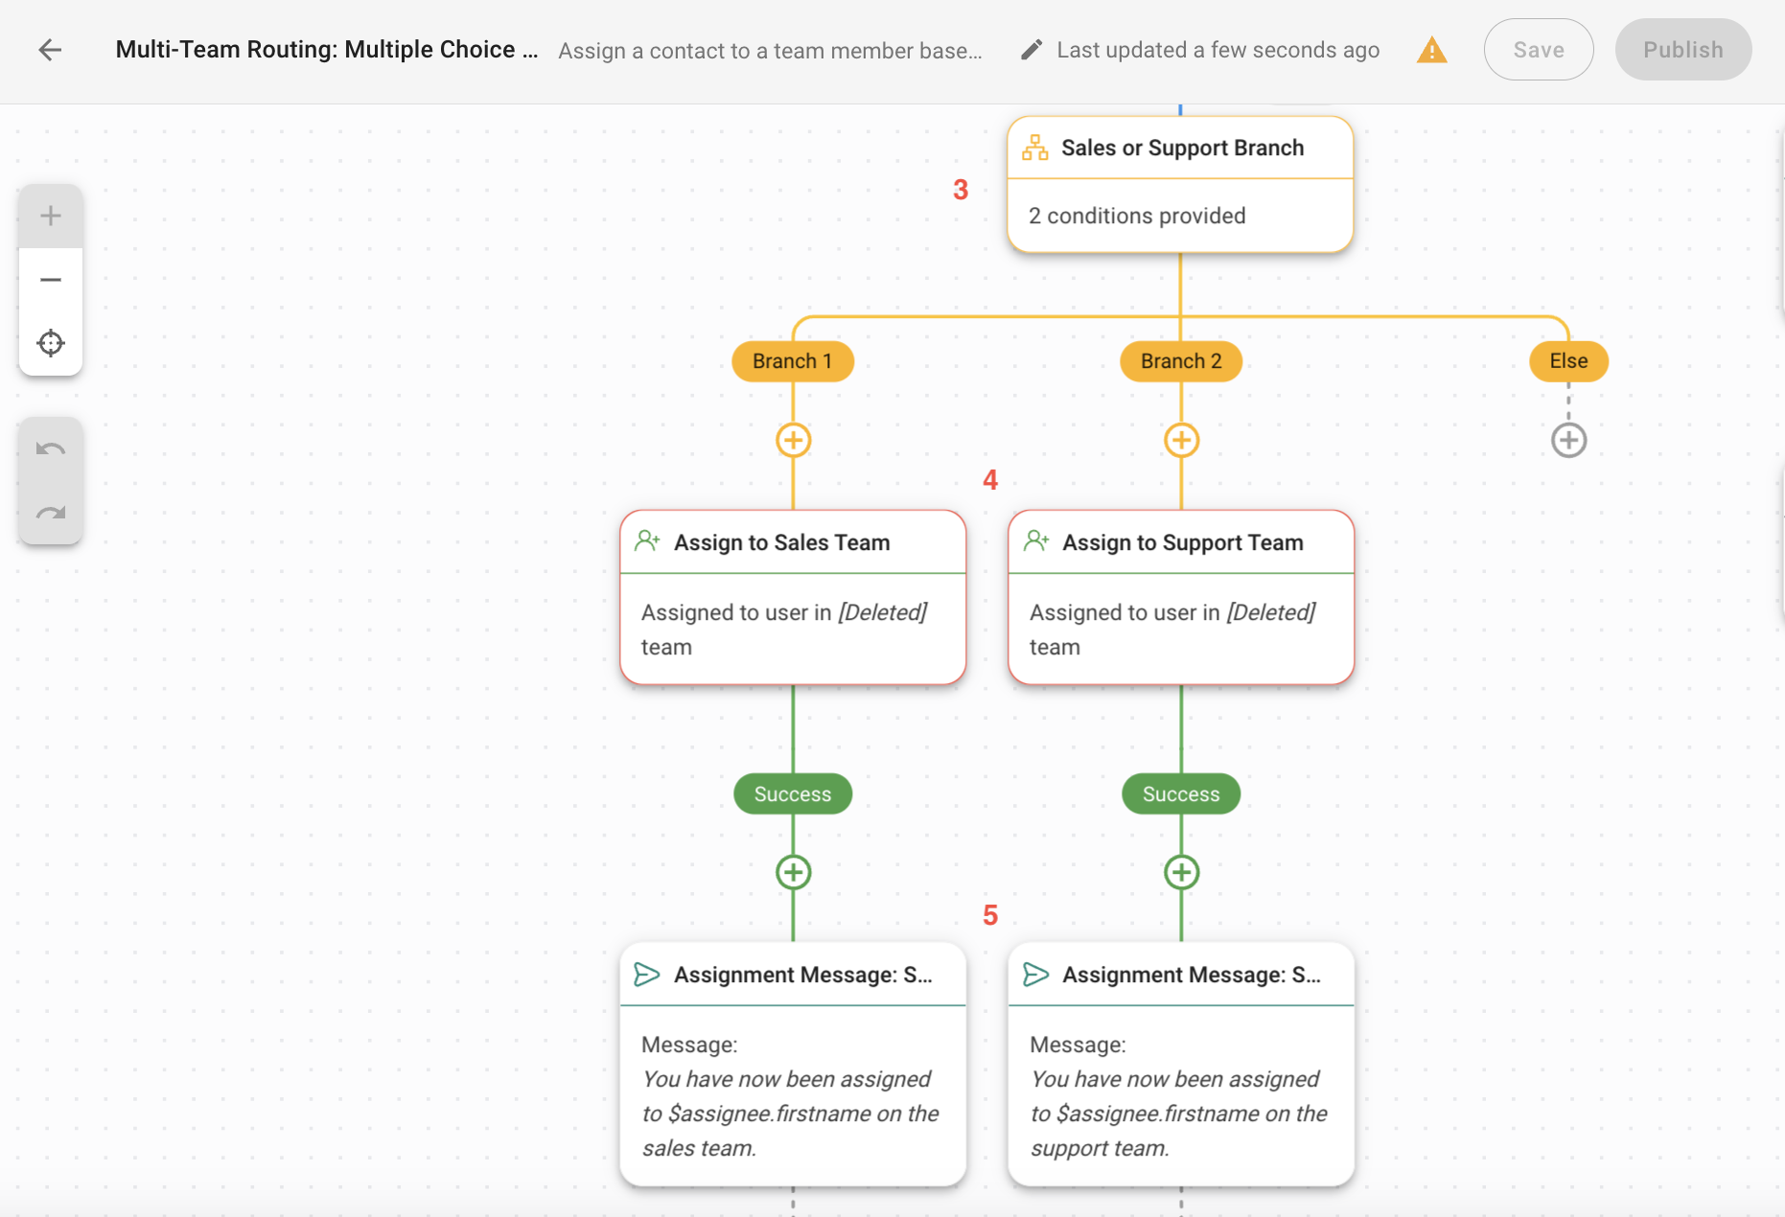Click the redo arrow
The height and width of the screenshot is (1217, 1785).
point(51,513)
